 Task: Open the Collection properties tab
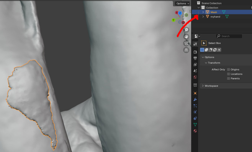pyautogui.click(x=195, y=85)
